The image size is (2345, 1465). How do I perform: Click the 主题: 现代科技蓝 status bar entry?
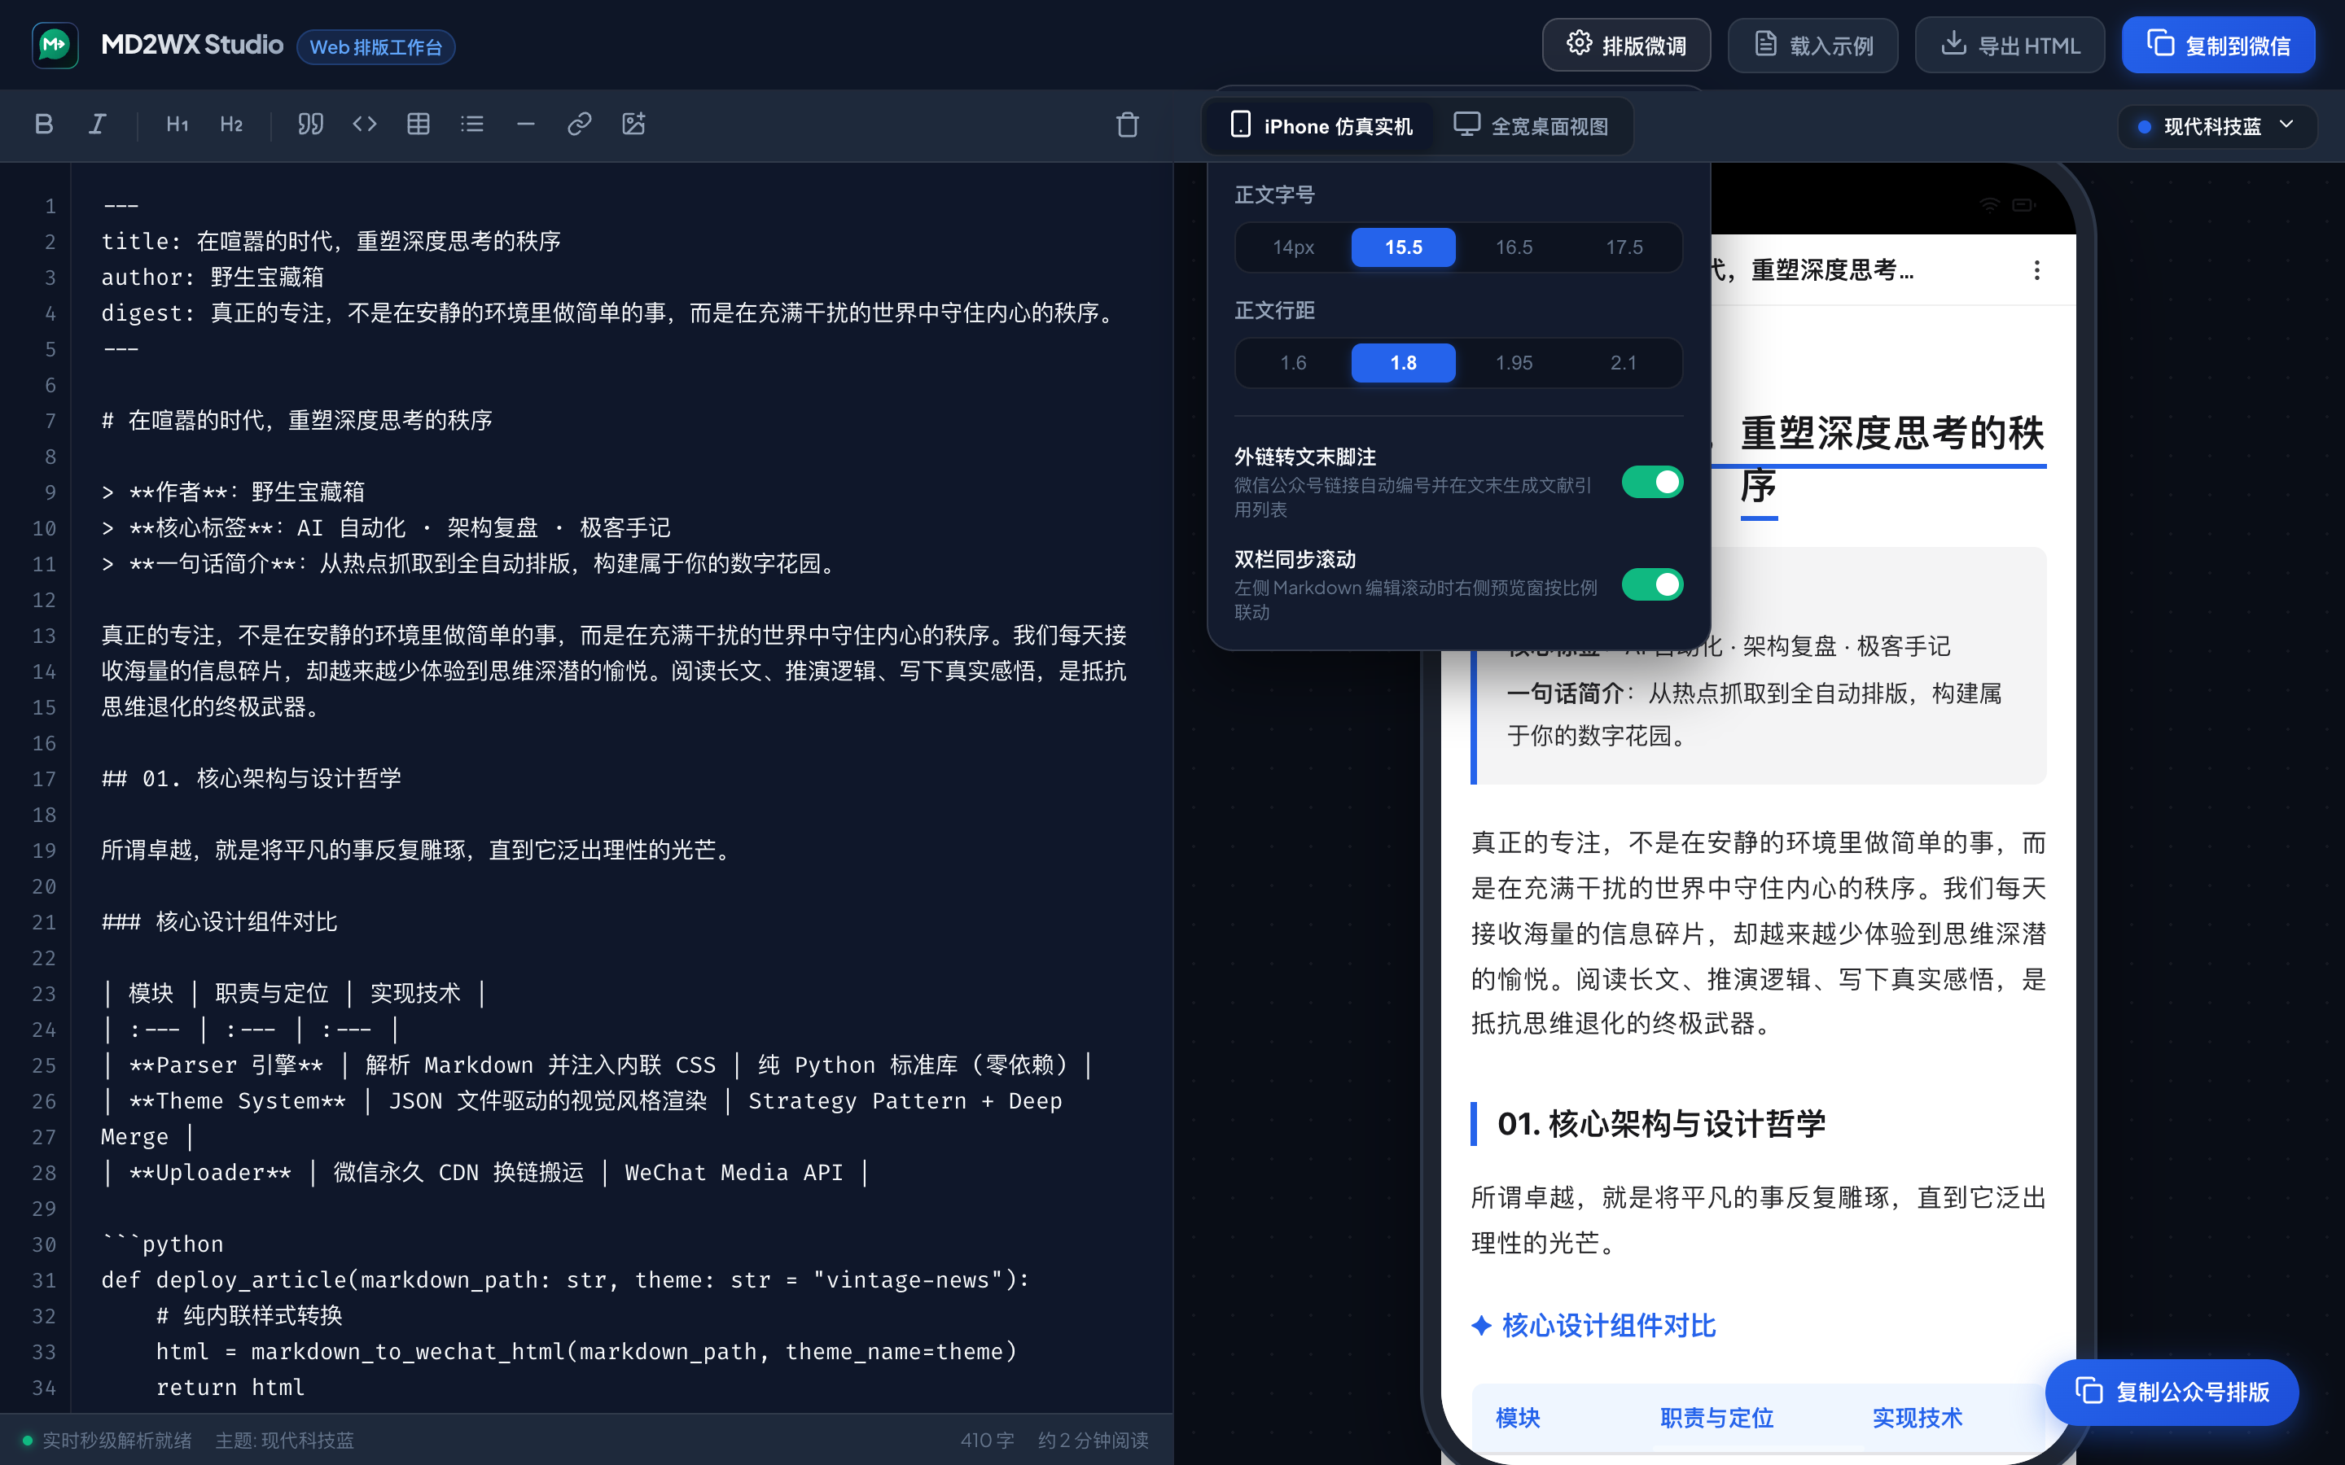tap(285, 1440)
